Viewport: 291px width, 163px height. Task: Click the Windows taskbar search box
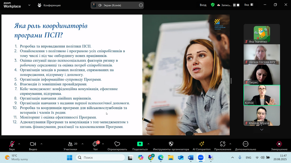100,158
